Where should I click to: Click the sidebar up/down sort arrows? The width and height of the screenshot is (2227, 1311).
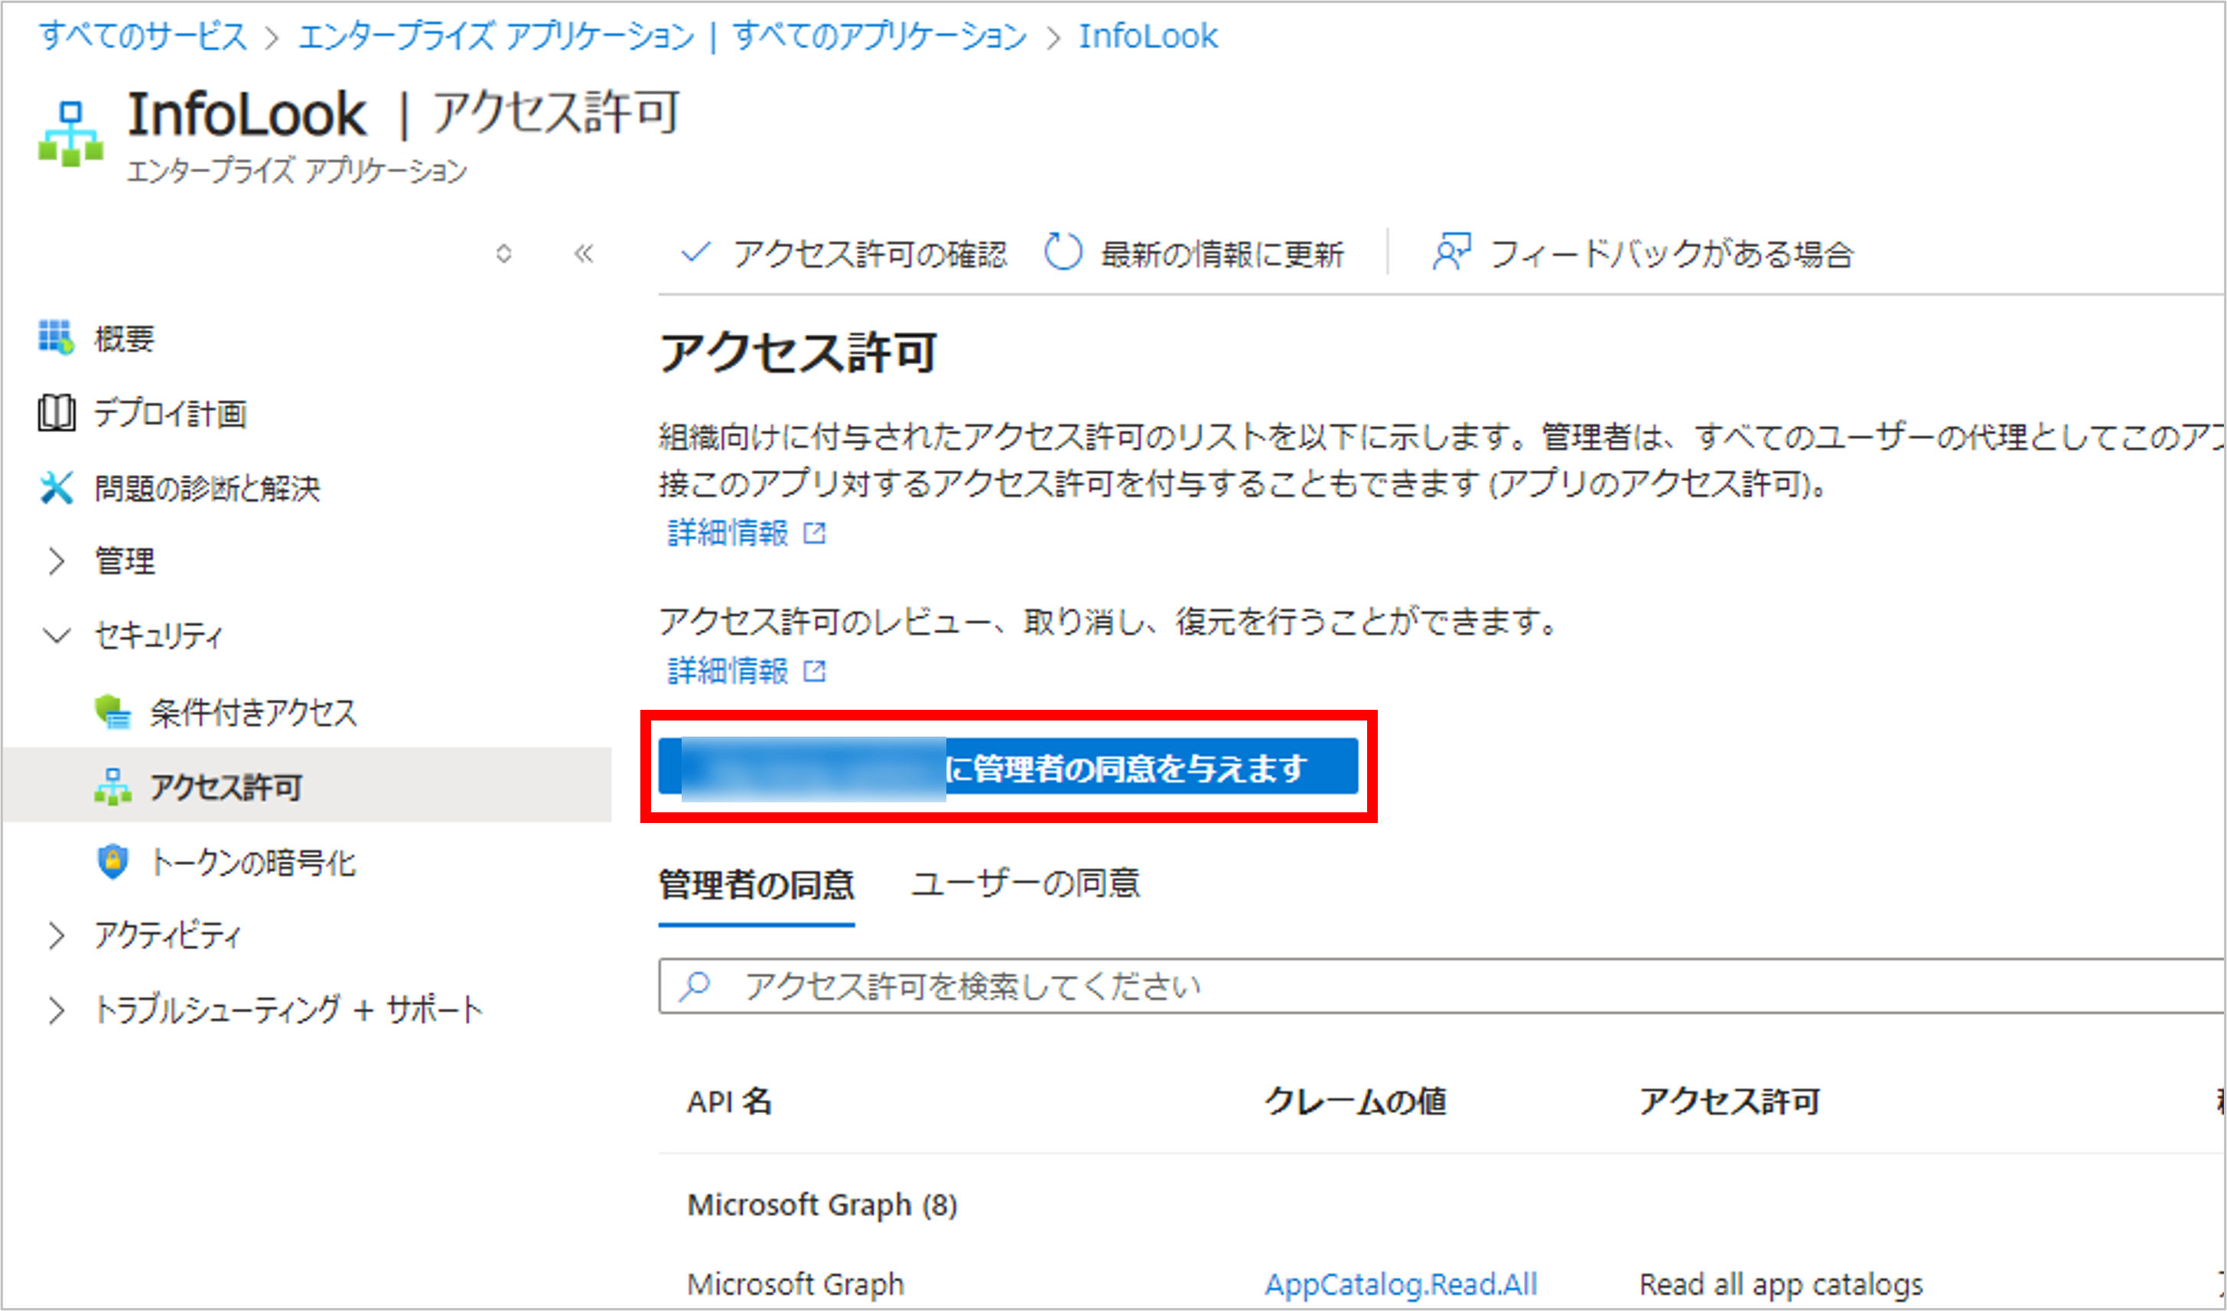[x=503, y=253]
